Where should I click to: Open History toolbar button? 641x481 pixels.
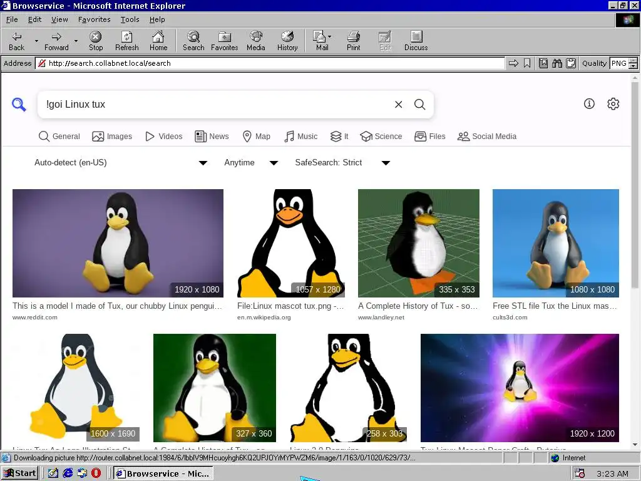[x=287, y=41]
